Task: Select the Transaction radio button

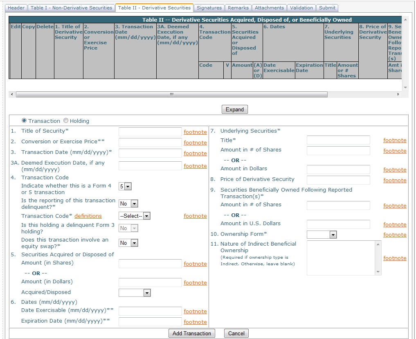Action: pos(24,121)
